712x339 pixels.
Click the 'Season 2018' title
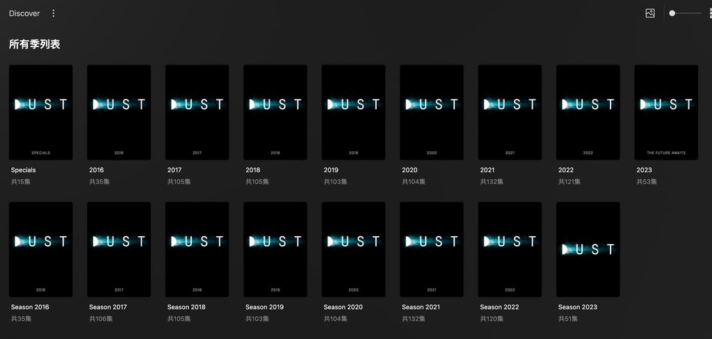[186, 307]
